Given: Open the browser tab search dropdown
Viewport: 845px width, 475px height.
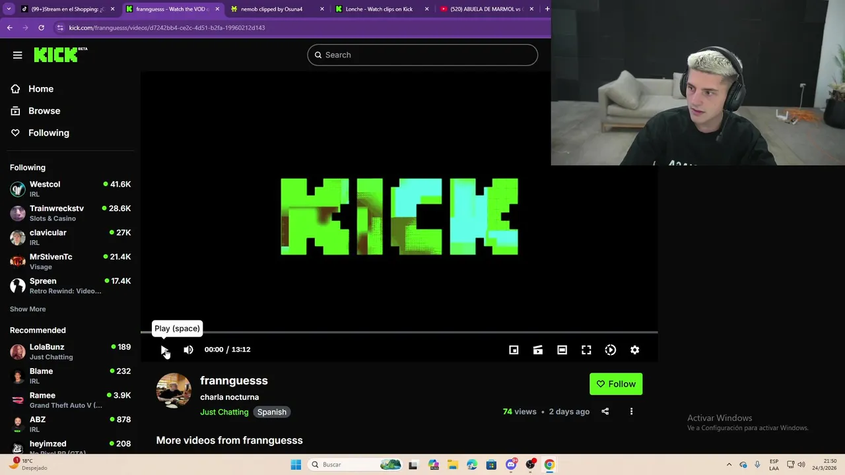Looking at the screenshot, I should pos(9,9).
